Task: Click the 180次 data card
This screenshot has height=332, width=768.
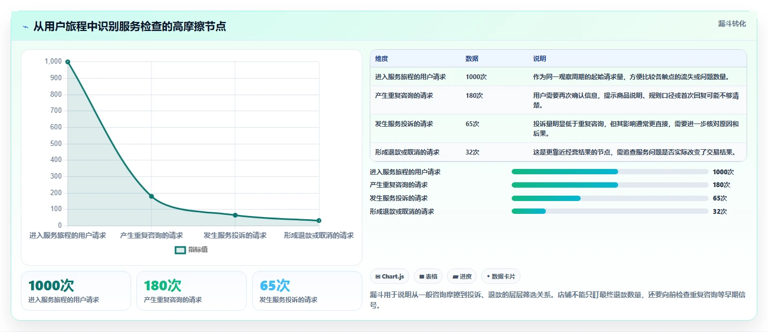Action: tap(192, 291)
